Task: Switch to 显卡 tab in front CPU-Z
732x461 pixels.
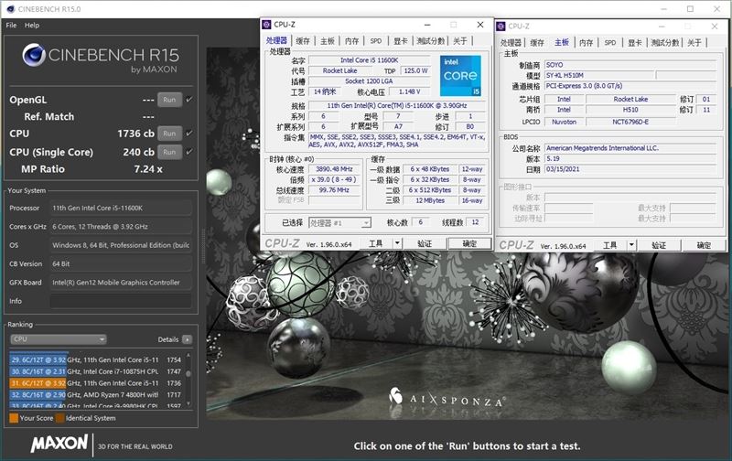Action: (401, 41)
